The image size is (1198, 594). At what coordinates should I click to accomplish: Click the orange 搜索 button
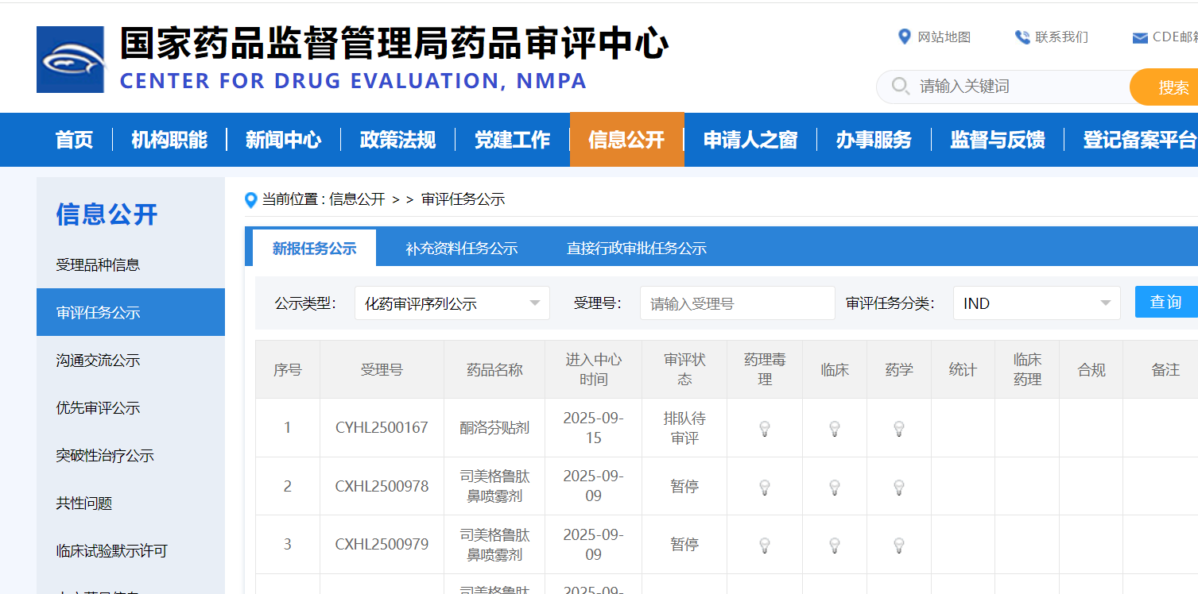pos(1165,87)
